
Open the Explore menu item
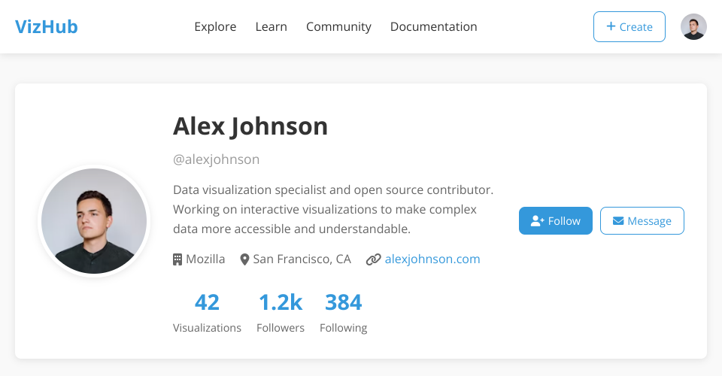click(x=215, y=27)
